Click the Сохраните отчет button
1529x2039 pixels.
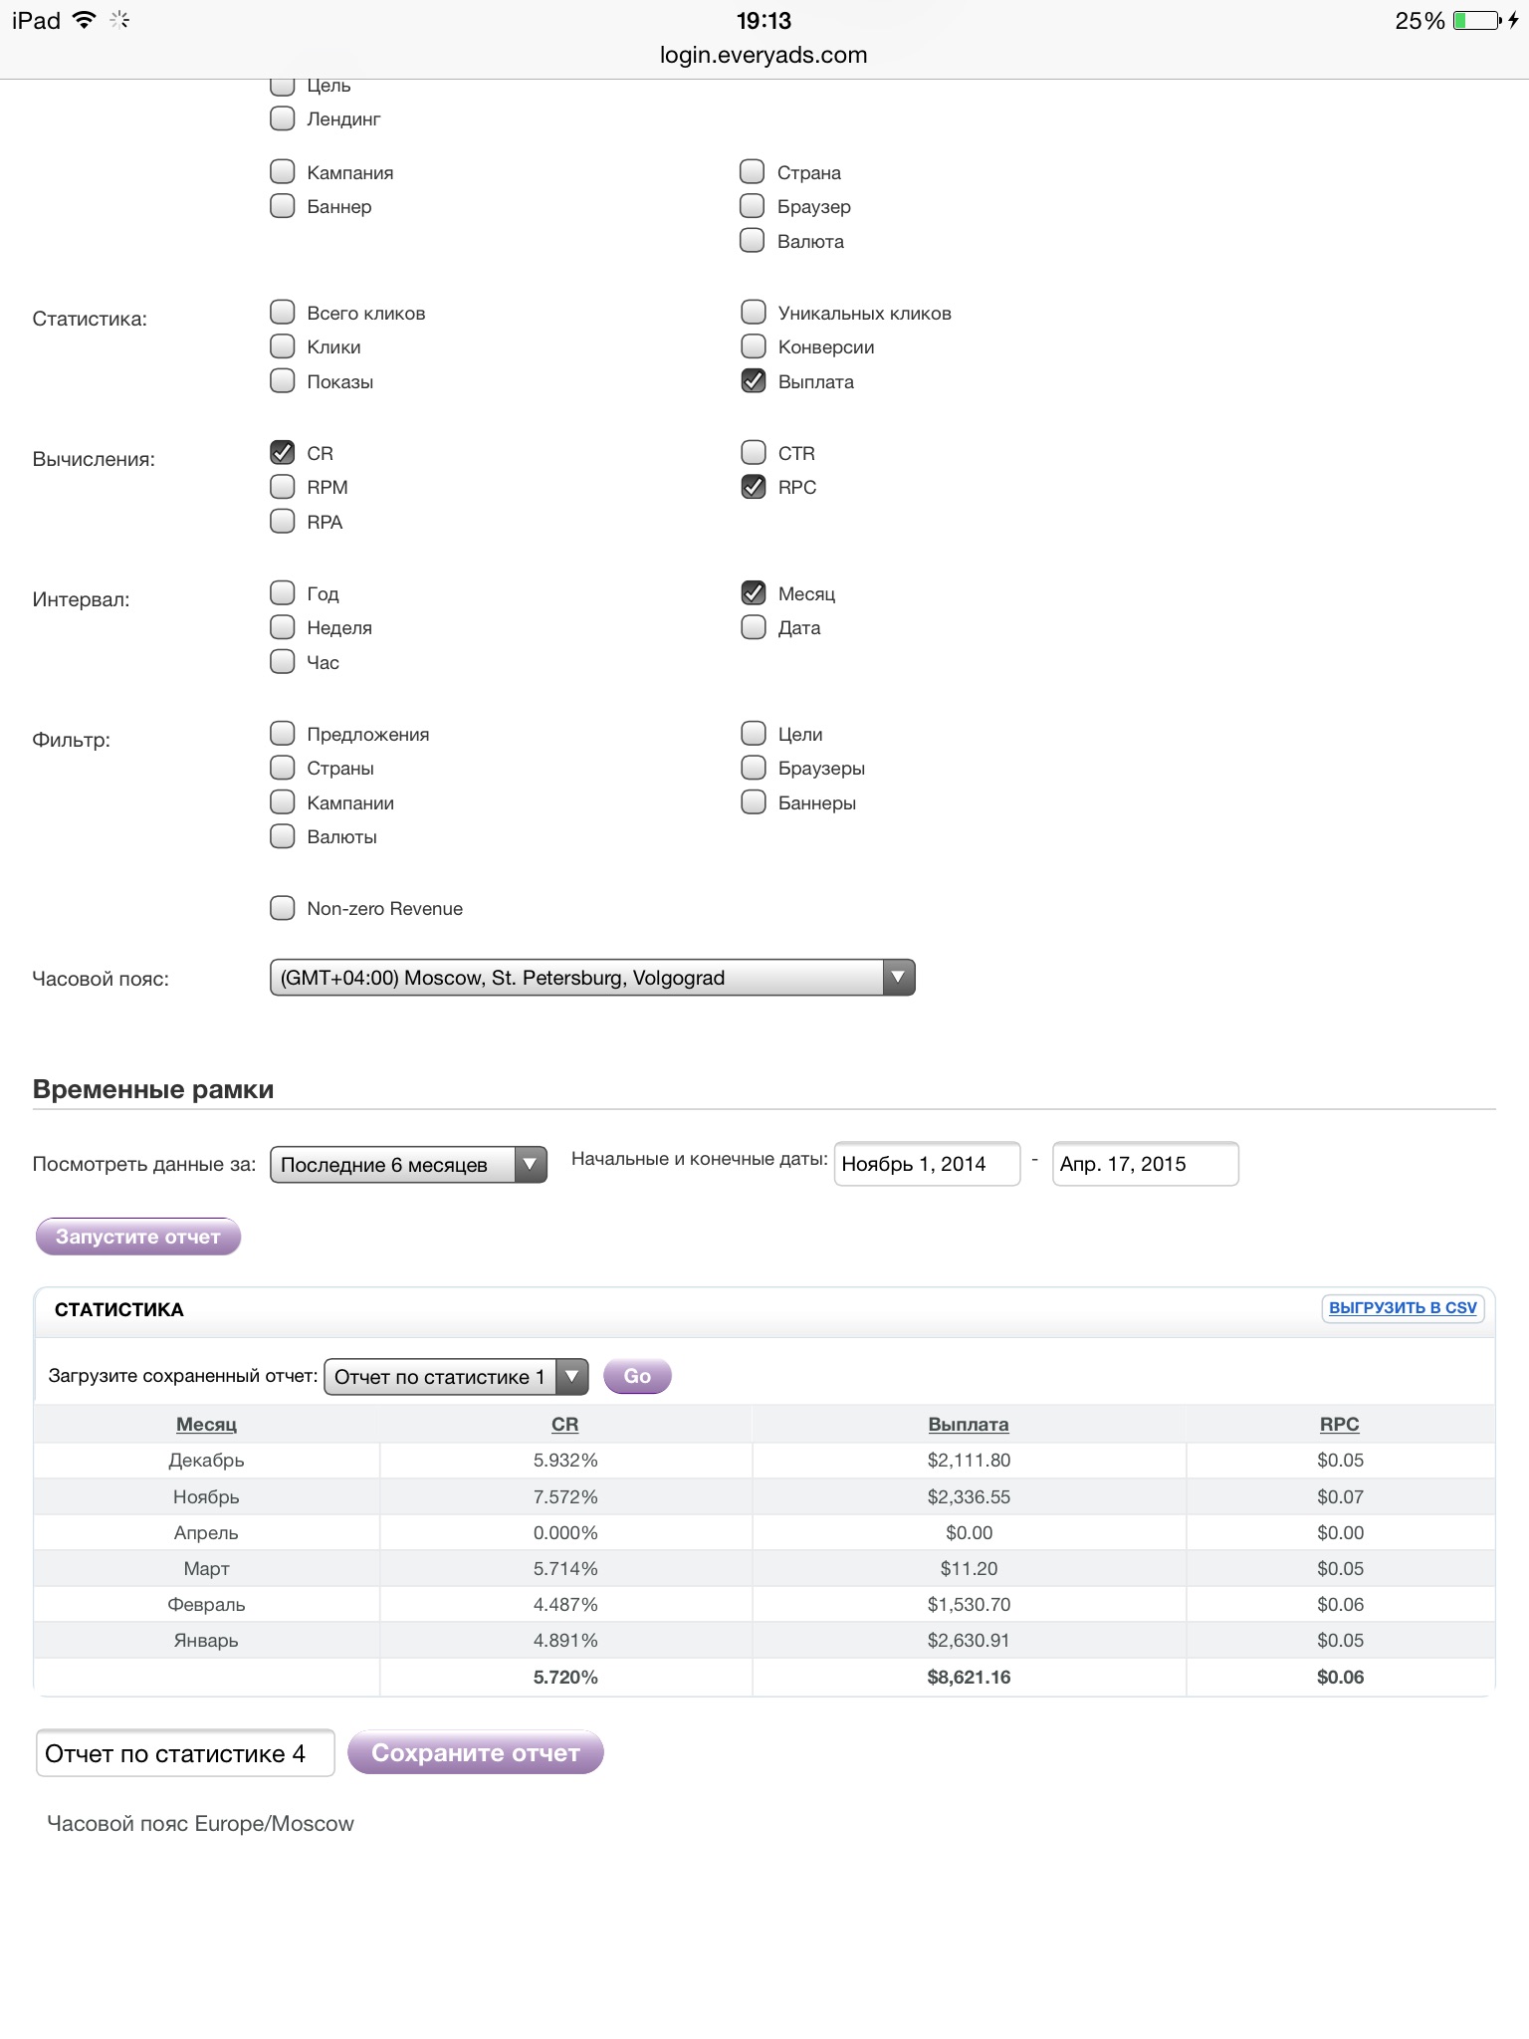tap(475, 1753)
